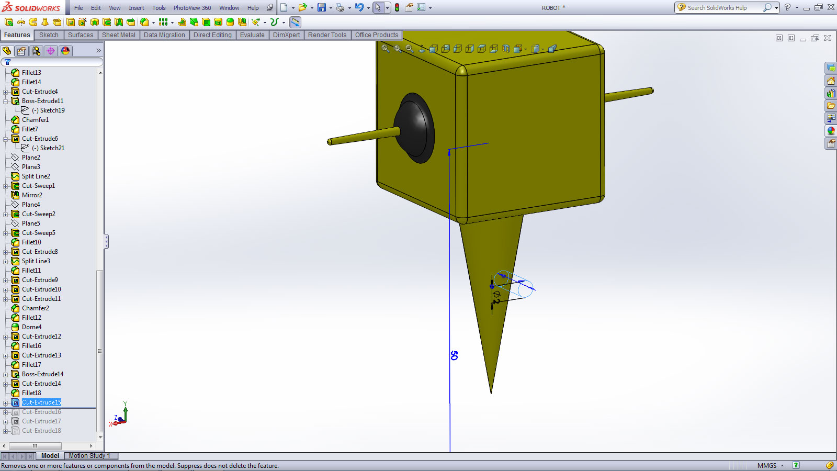Switch to the Evaluate tab
Image resolution: width=837 pixels, height=471 pixels.
pyautogui.click(x=252, y=35)
